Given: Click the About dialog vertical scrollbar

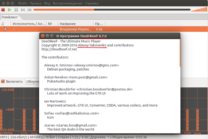Looking at the screenshot, I should point(180,53).
